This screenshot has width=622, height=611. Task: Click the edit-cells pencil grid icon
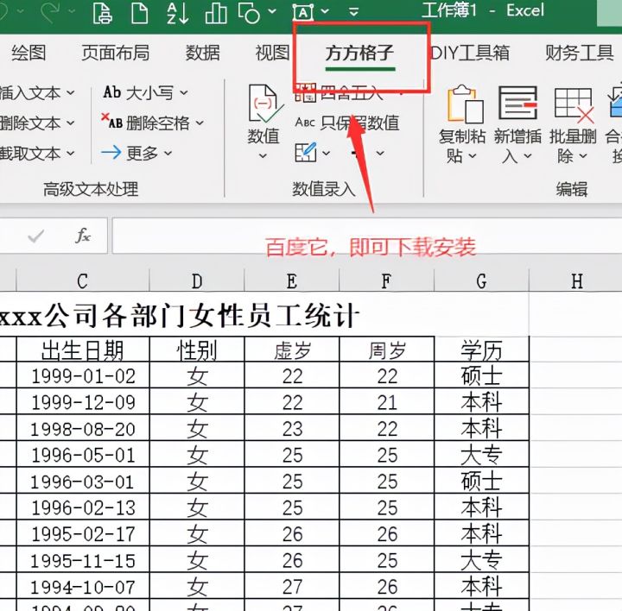click(306, 153)
